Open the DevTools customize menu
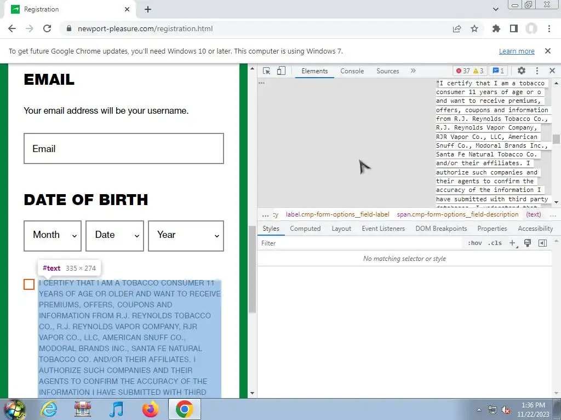This screenshot has height=420, width=561. (537, 71)
